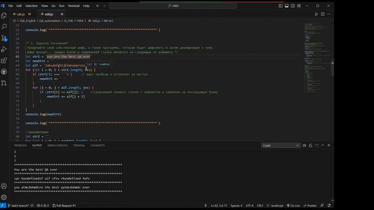This screenshot has width=374, height=210.
Task: Click the task3-branch git branch status
Action: point(19,205)
